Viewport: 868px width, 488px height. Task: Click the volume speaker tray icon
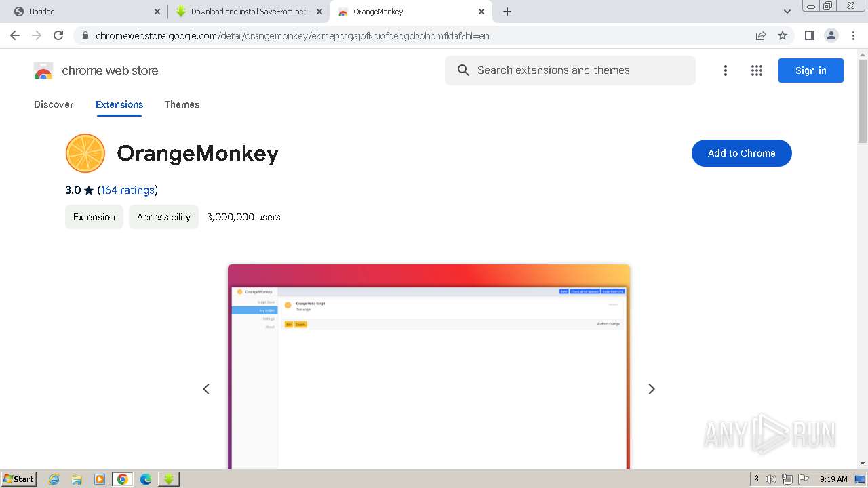tap(771, 479)
